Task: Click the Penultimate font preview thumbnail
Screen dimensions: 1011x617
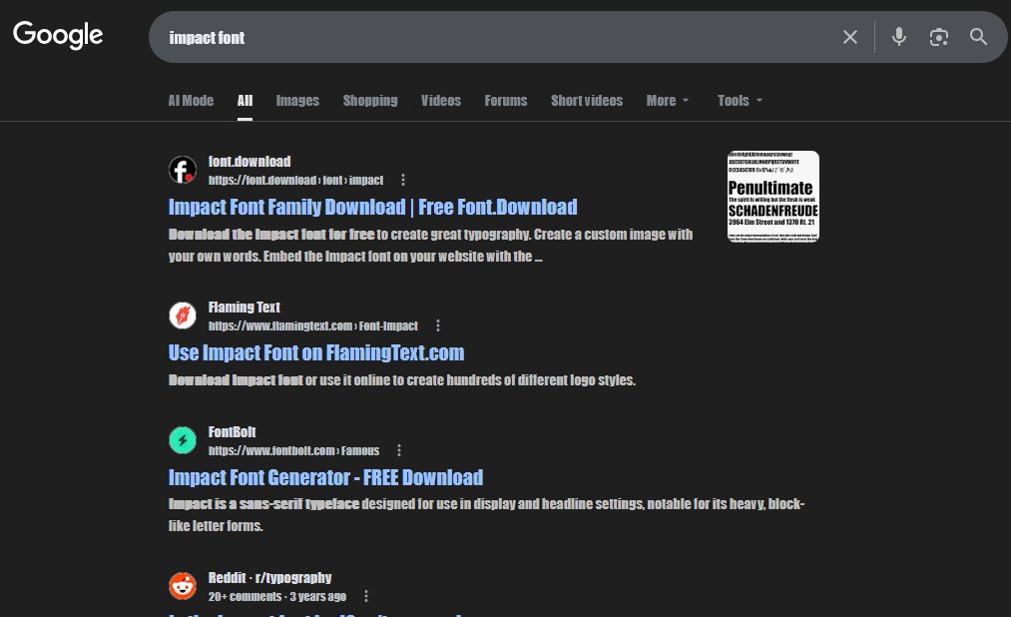Action: click(773, 197)
